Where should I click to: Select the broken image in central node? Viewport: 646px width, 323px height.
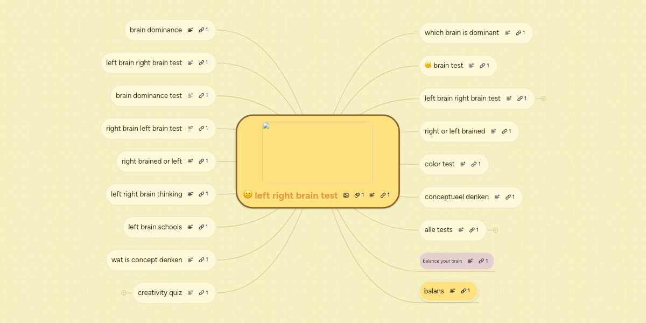pyautogui.click(x=318, y=153)
